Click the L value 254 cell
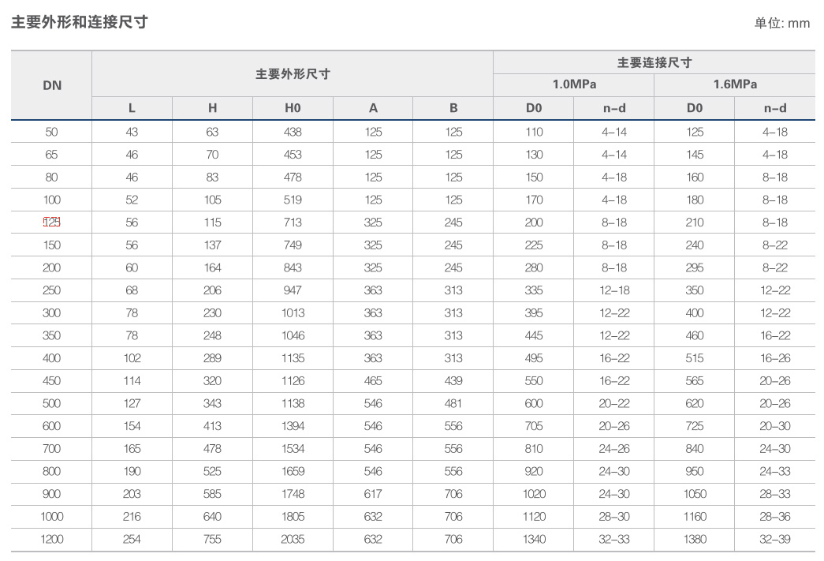Screen dimensions: 824x561 (x=132, y=540)
